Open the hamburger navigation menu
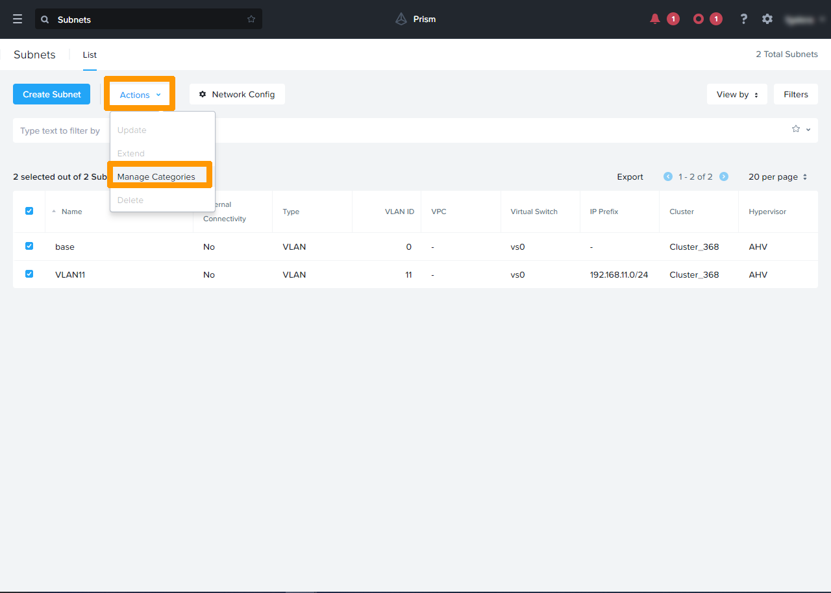 coord(18,19)
